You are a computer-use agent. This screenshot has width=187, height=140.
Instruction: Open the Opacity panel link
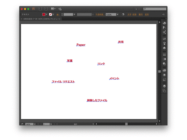100,14
